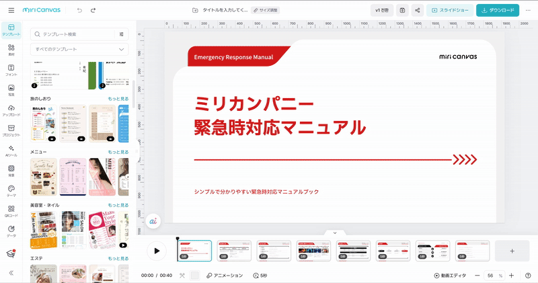
Task: Select the first 旅のしおり template thumbnail
Action: coord(44,124)
